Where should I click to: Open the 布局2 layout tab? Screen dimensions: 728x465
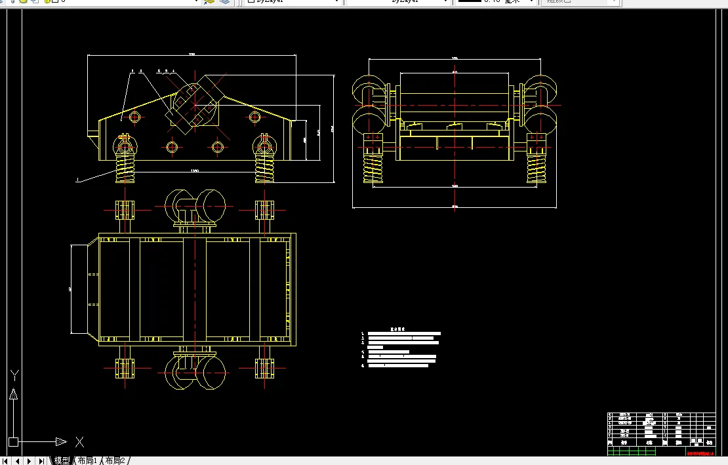pos(115,460)
